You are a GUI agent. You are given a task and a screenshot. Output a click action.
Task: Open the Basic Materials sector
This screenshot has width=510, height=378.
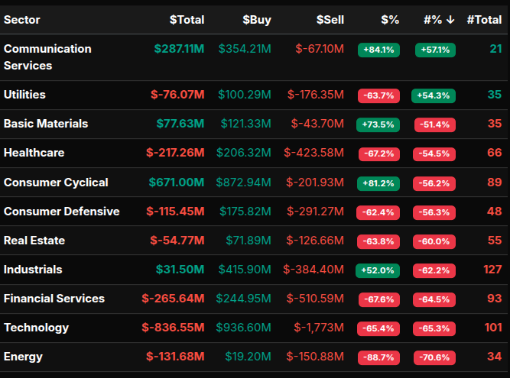[x=46, y=124]
